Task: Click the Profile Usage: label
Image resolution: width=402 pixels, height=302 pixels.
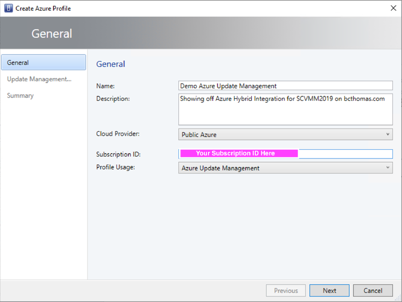Action: point(115,167)
